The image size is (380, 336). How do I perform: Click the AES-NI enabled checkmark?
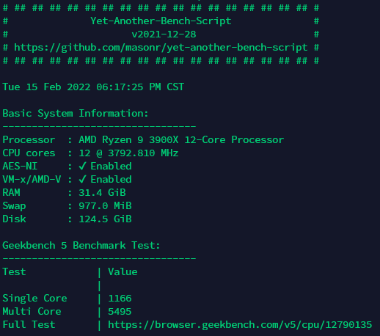click(x=82, y=166)
